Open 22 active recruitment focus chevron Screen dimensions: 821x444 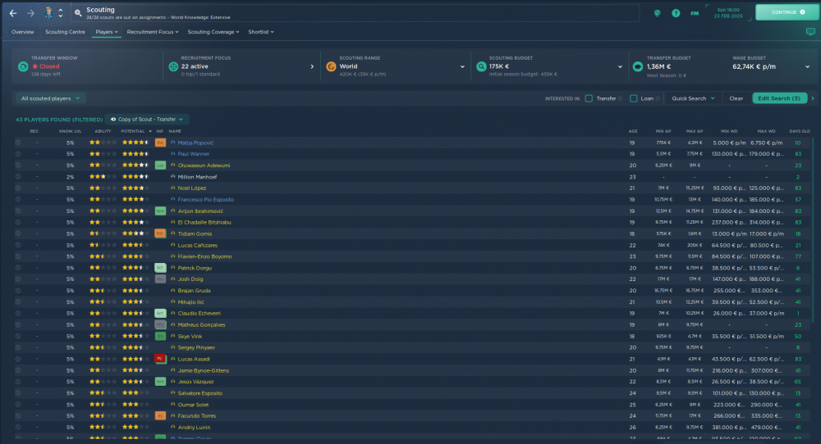312,67
